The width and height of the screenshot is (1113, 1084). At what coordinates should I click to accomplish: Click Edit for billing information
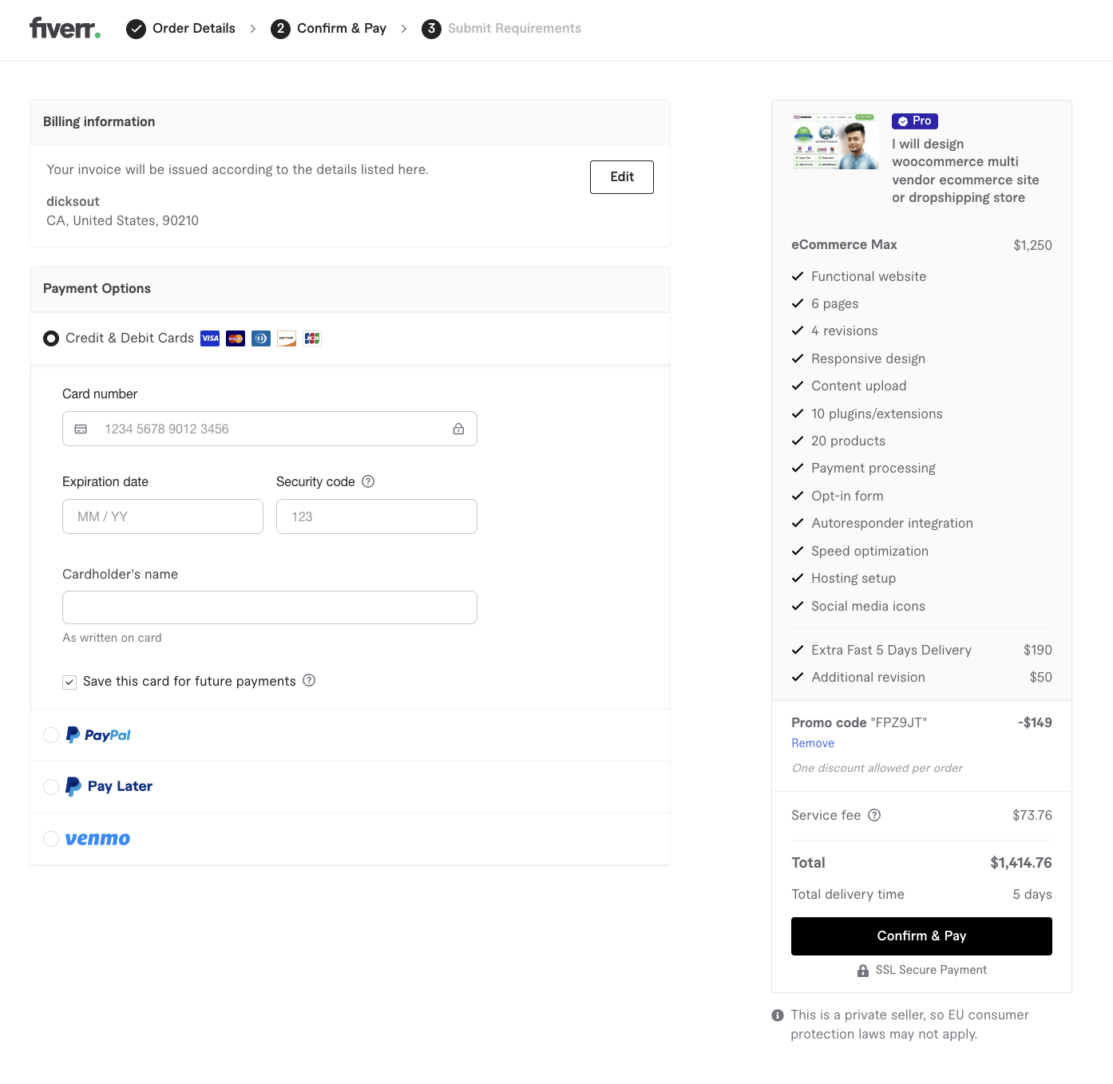pos(621,177)
